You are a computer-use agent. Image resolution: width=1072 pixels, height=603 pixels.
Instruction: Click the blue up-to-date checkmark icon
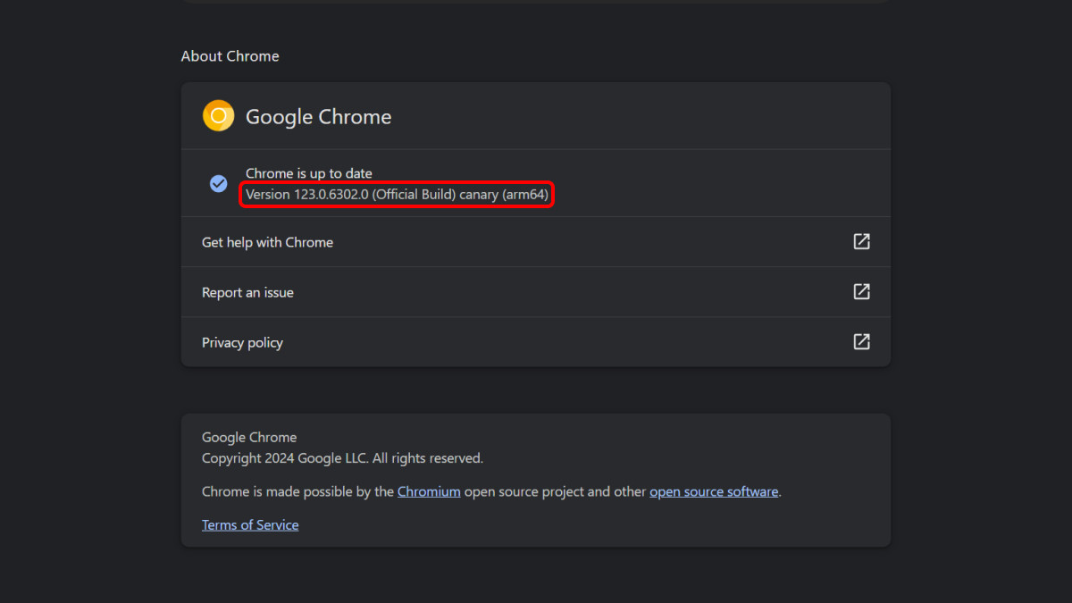pos(219,183)
